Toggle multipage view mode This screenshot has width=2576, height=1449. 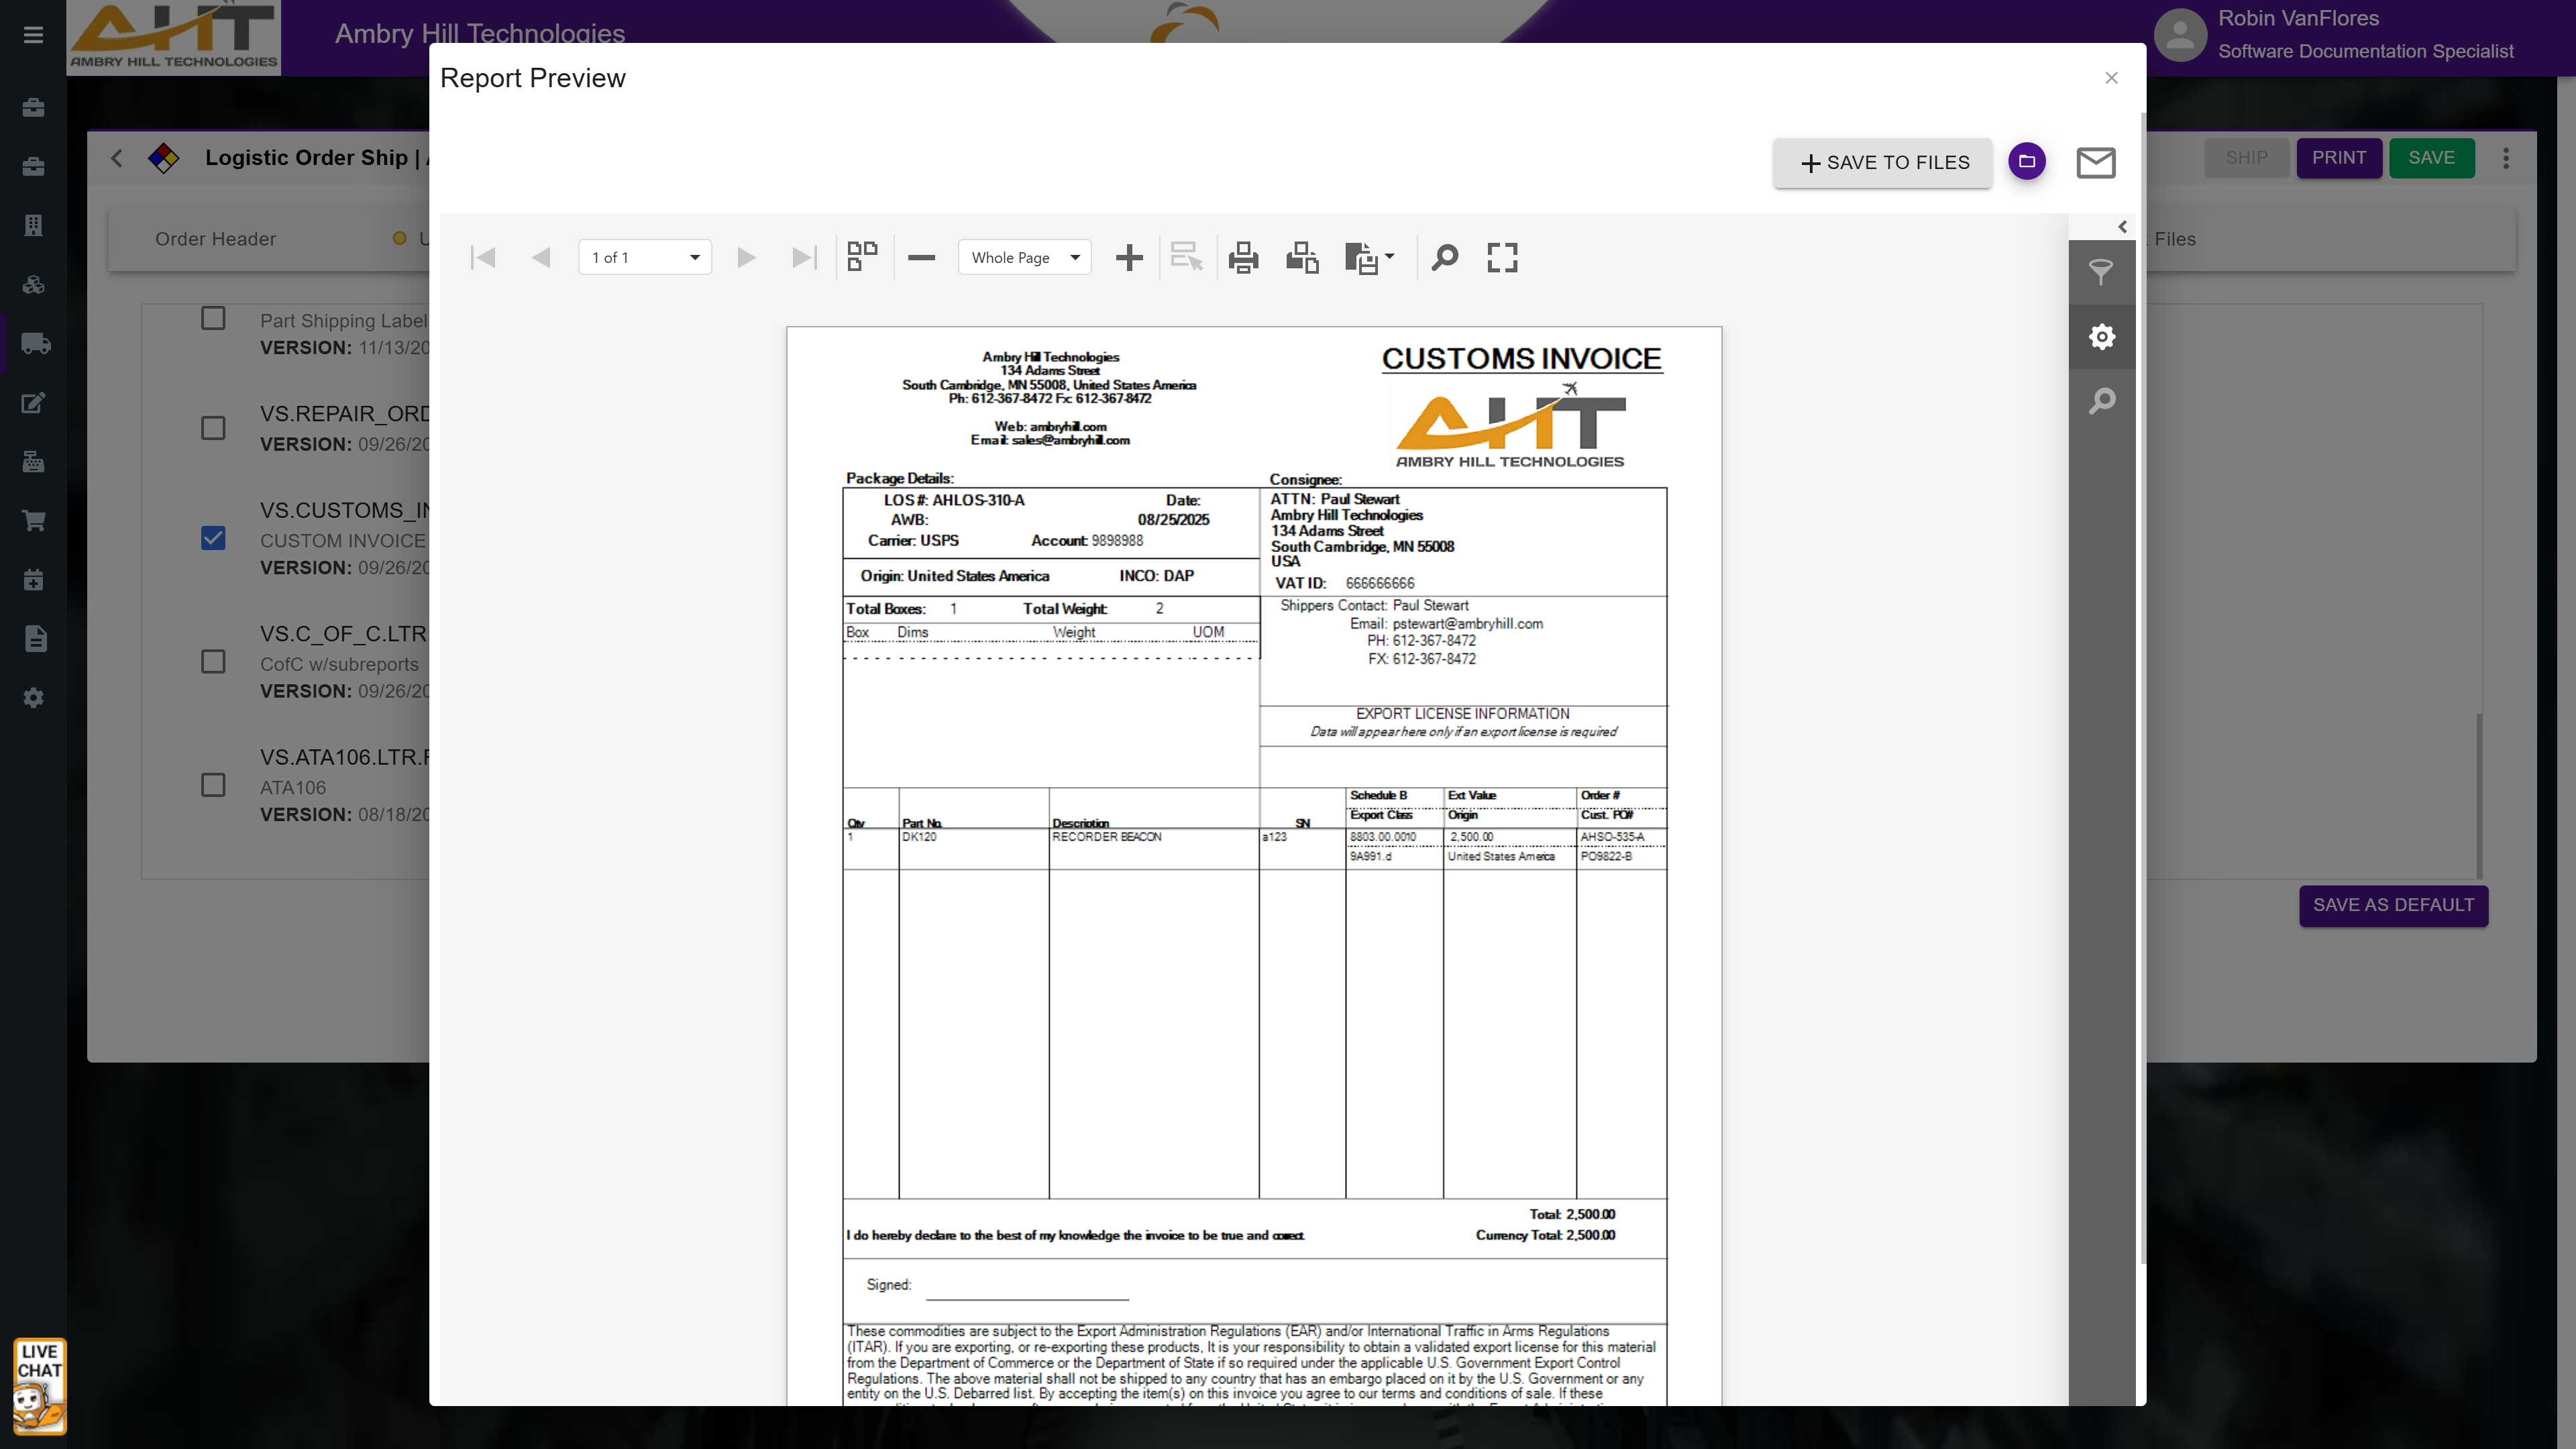862,257
